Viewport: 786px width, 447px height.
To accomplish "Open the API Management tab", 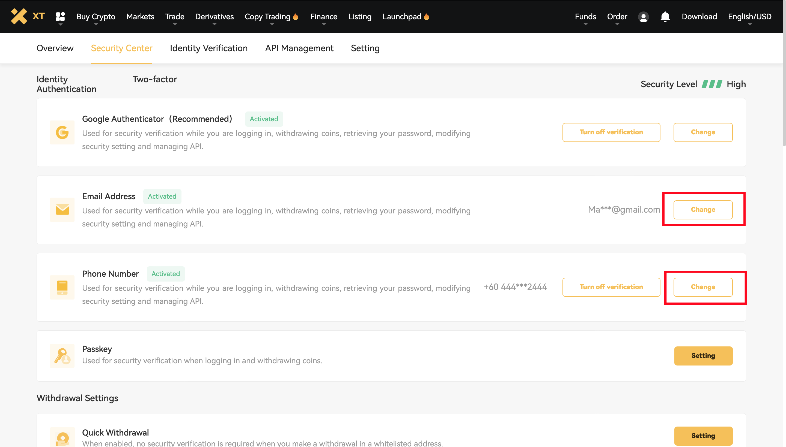I will pyautogui.click(x=299, y=48).
